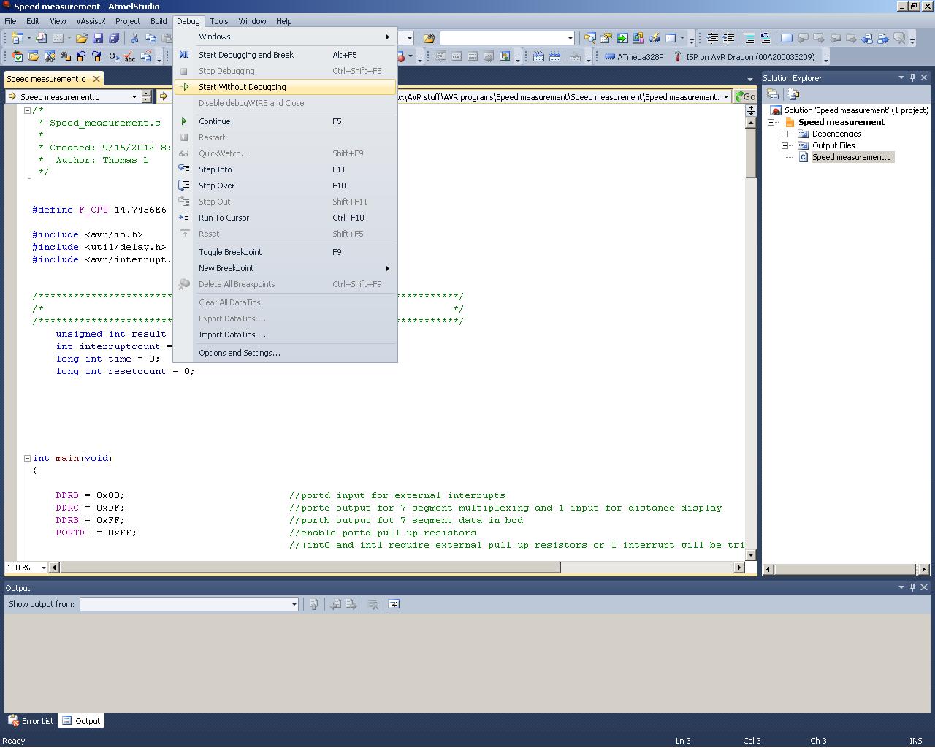Click the editor horizontal scrollbar thumb

tap(310, 568)
